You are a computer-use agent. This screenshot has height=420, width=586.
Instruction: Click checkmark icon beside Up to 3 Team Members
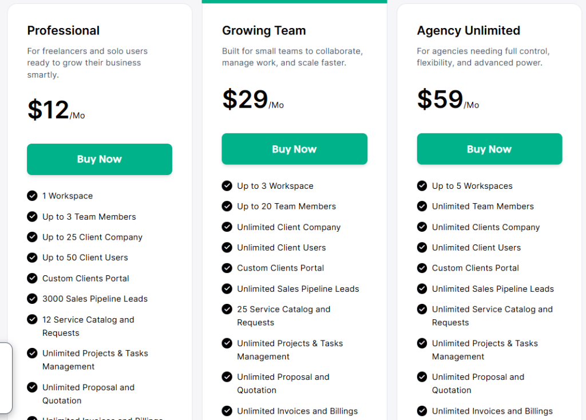[x=32, y=216]
